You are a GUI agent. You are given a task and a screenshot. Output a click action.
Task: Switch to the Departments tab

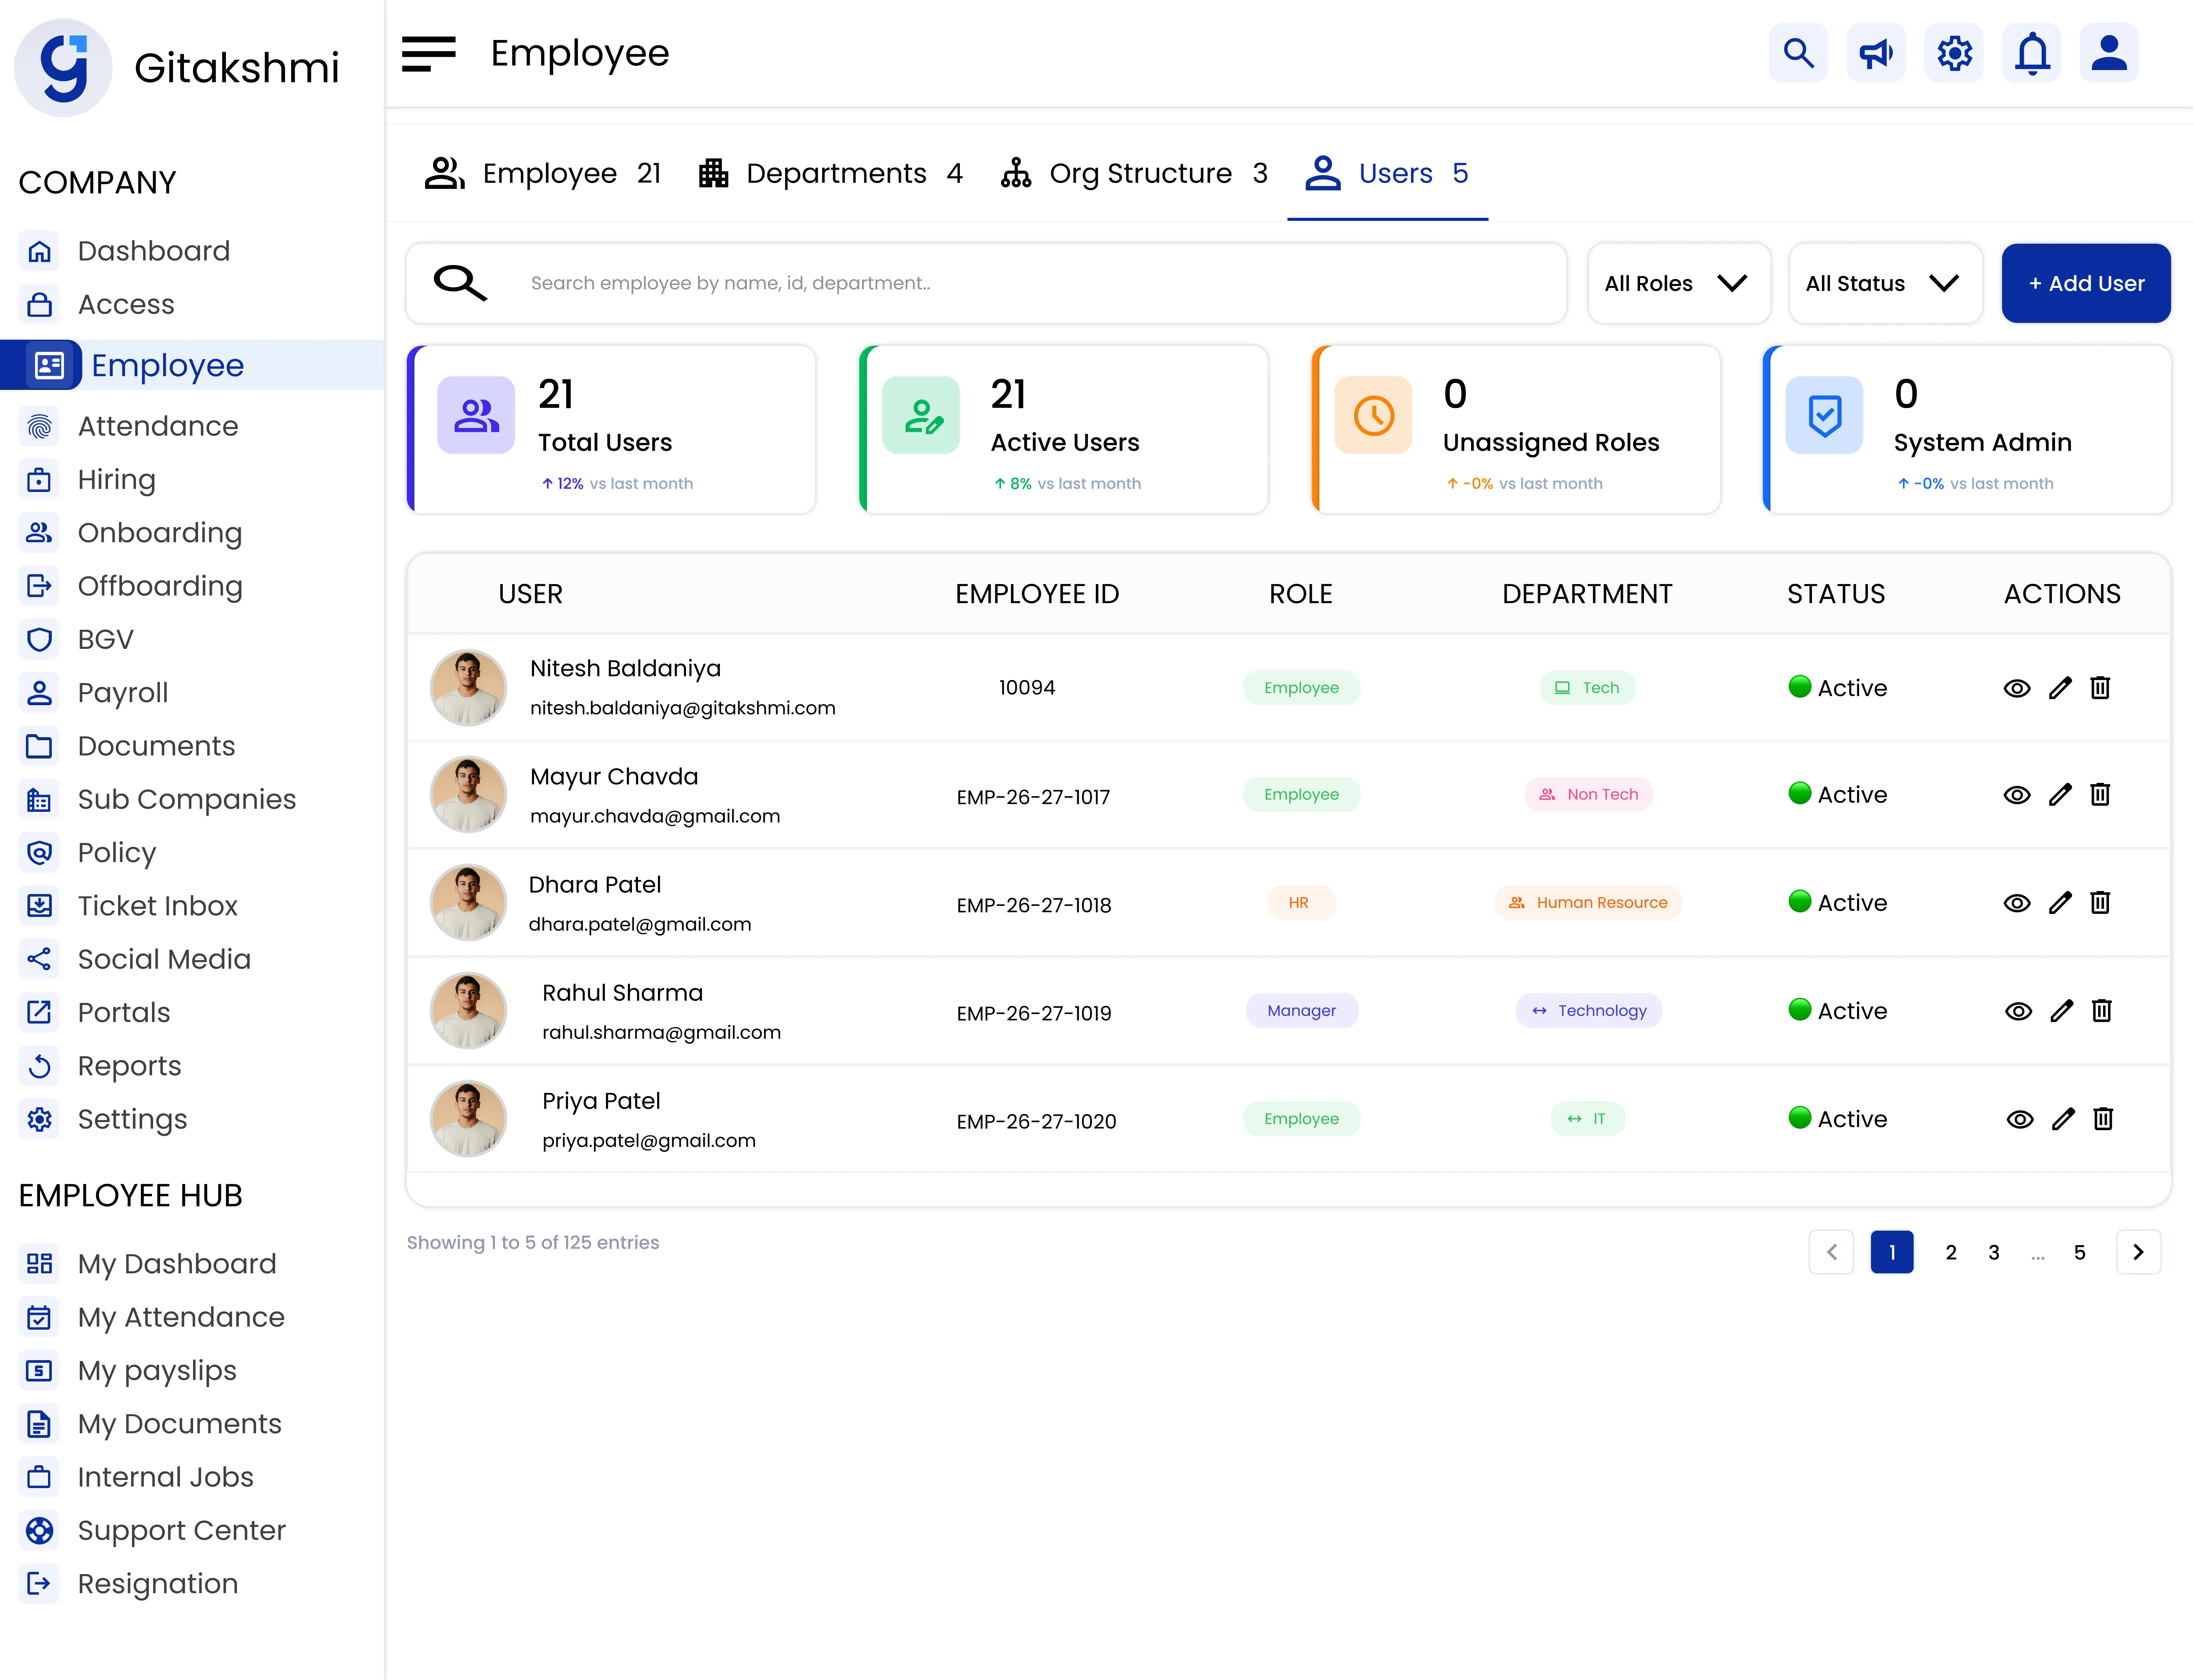click(832, 173)
